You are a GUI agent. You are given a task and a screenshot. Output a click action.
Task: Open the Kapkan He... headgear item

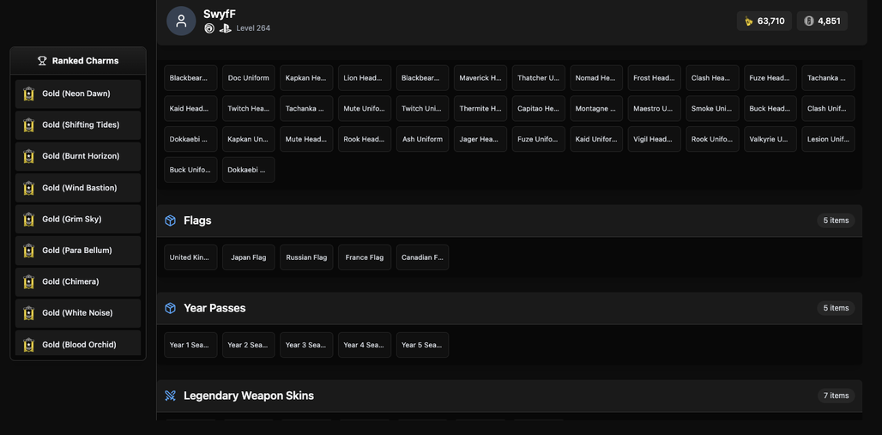tap(306, 78)
